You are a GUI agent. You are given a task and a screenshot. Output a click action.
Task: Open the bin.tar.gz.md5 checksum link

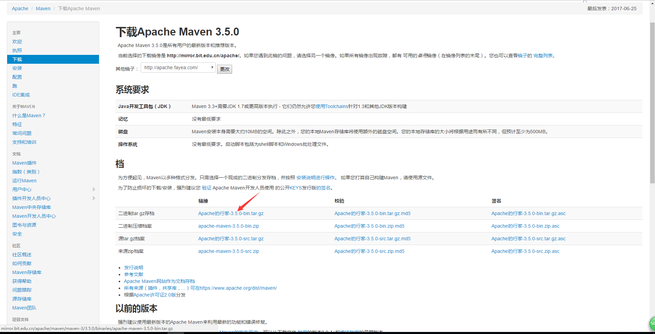click(372, 213)
